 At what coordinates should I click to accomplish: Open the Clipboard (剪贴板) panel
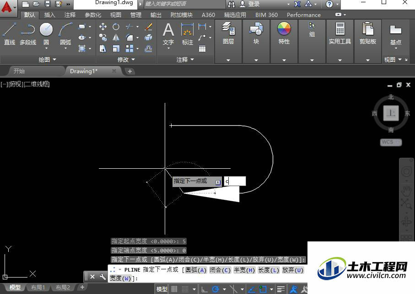point(368,33)
